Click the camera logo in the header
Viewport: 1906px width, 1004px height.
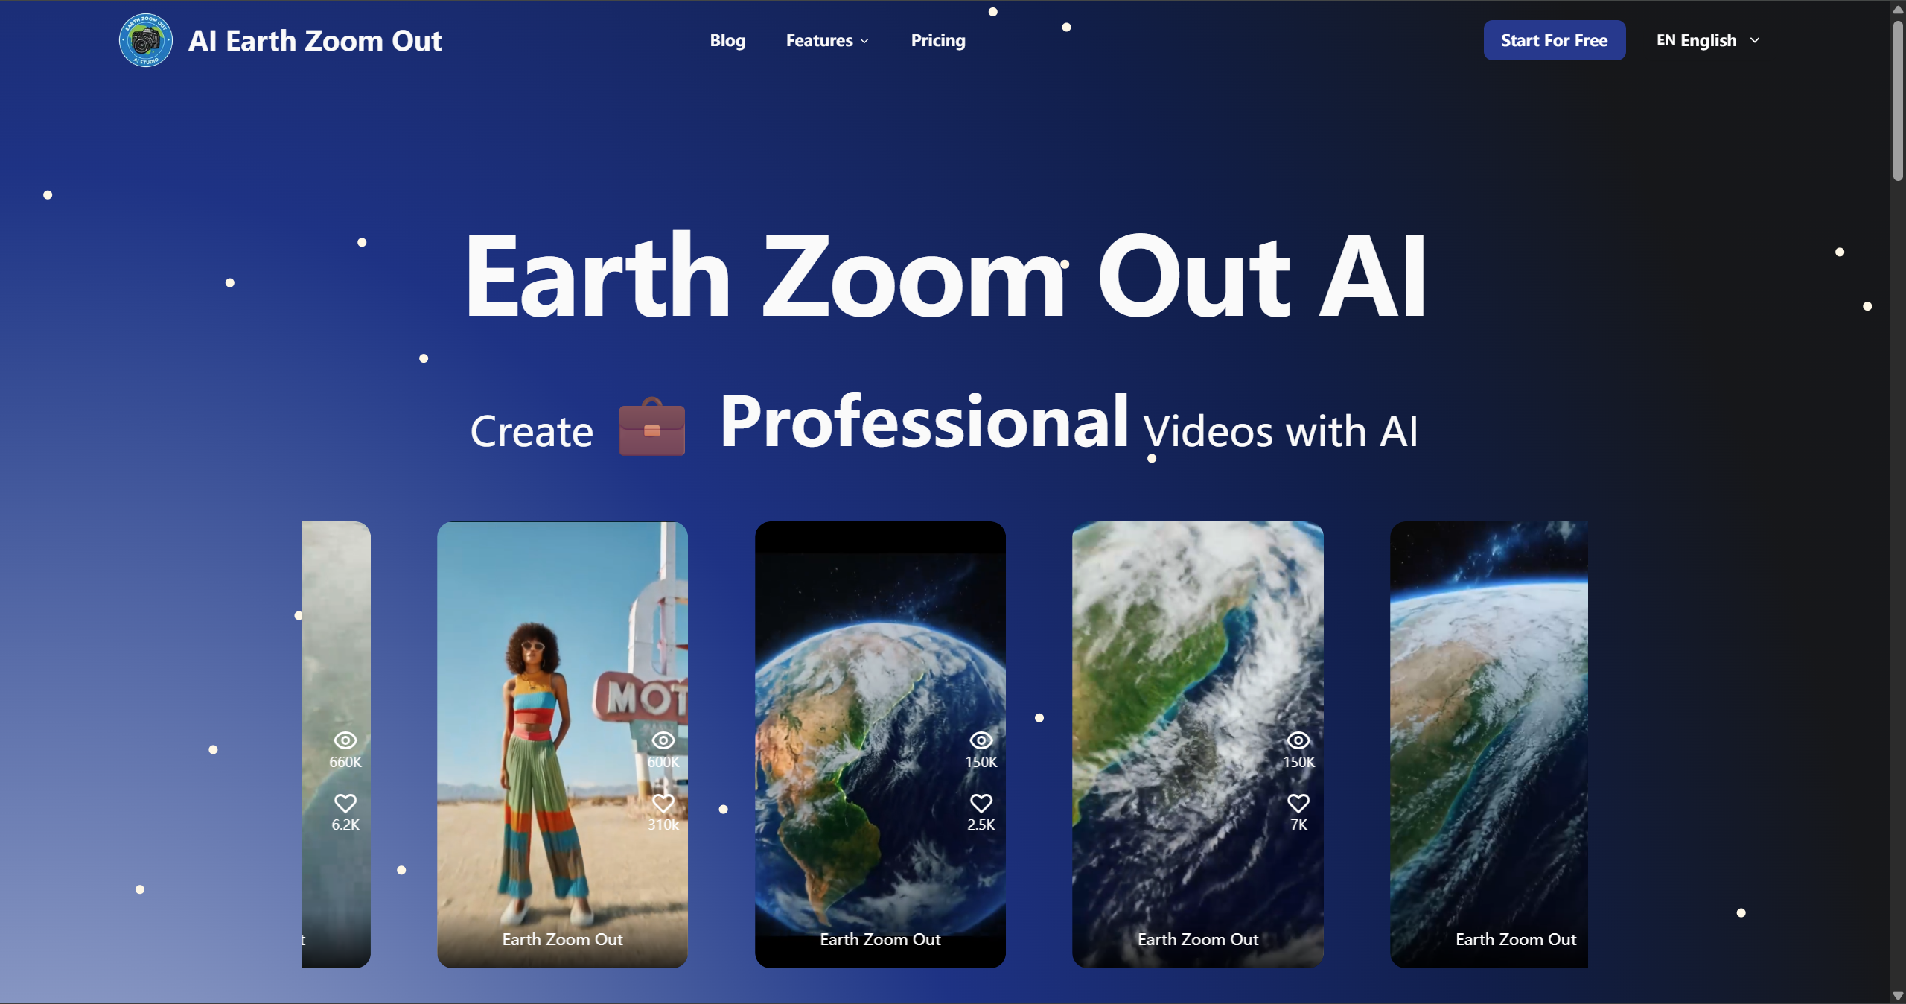click(x=145, y=40)
